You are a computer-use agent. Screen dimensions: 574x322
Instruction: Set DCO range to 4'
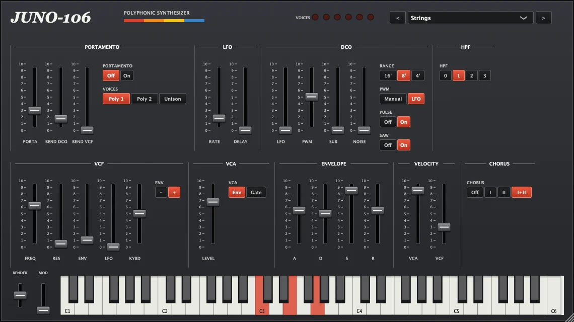coord(418,76)
